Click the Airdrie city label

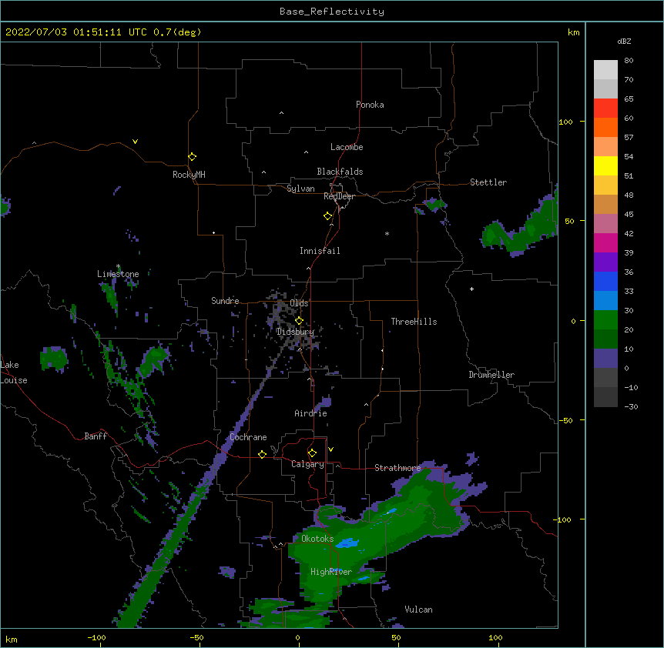coord(311,413)
